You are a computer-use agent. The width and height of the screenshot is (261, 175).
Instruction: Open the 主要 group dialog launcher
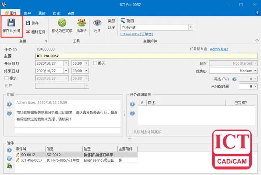[46, 41]
